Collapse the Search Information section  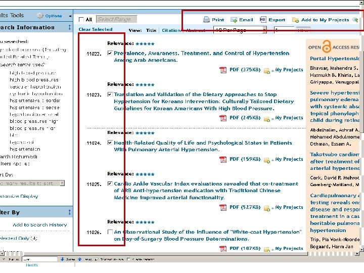[x=70, y=27]
